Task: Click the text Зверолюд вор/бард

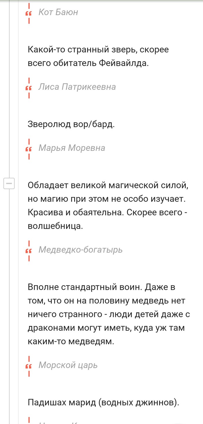Action: coord(71,124)
